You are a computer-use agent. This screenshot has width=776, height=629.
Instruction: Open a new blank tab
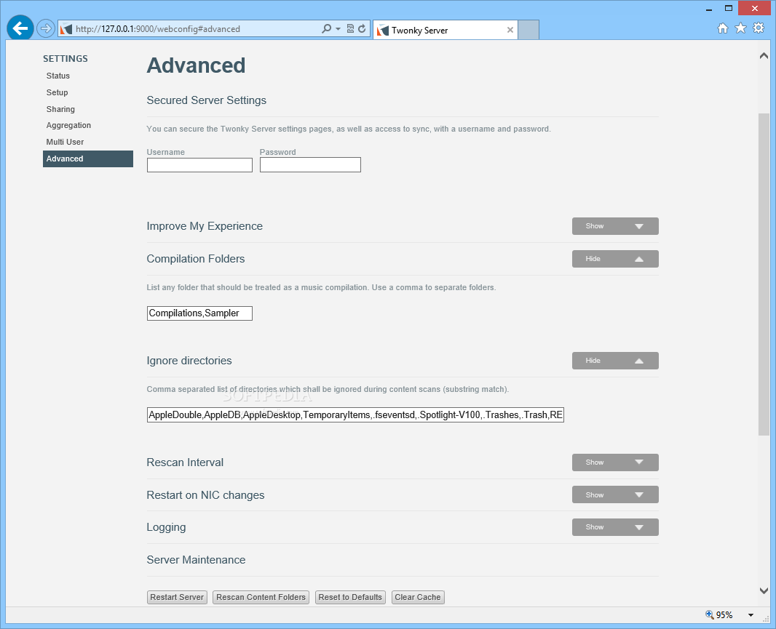click(528, 30)
